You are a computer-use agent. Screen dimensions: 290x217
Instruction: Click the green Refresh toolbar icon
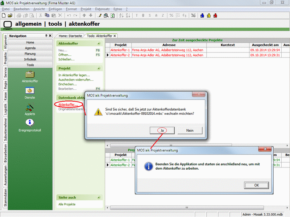coord(112,16)
